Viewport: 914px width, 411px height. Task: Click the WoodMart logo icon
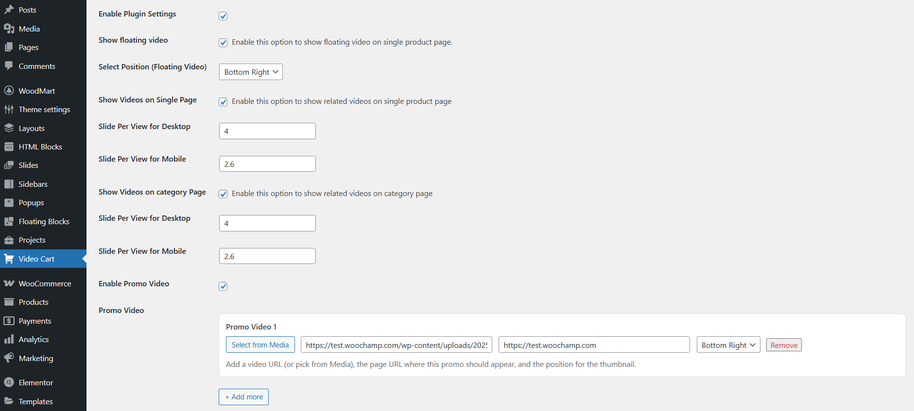(x=9, y=91)
